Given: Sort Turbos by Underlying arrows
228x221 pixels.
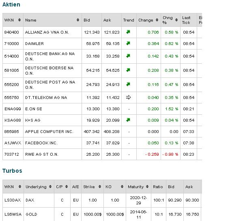Looking at the screenshot, I should pos(50,187).
